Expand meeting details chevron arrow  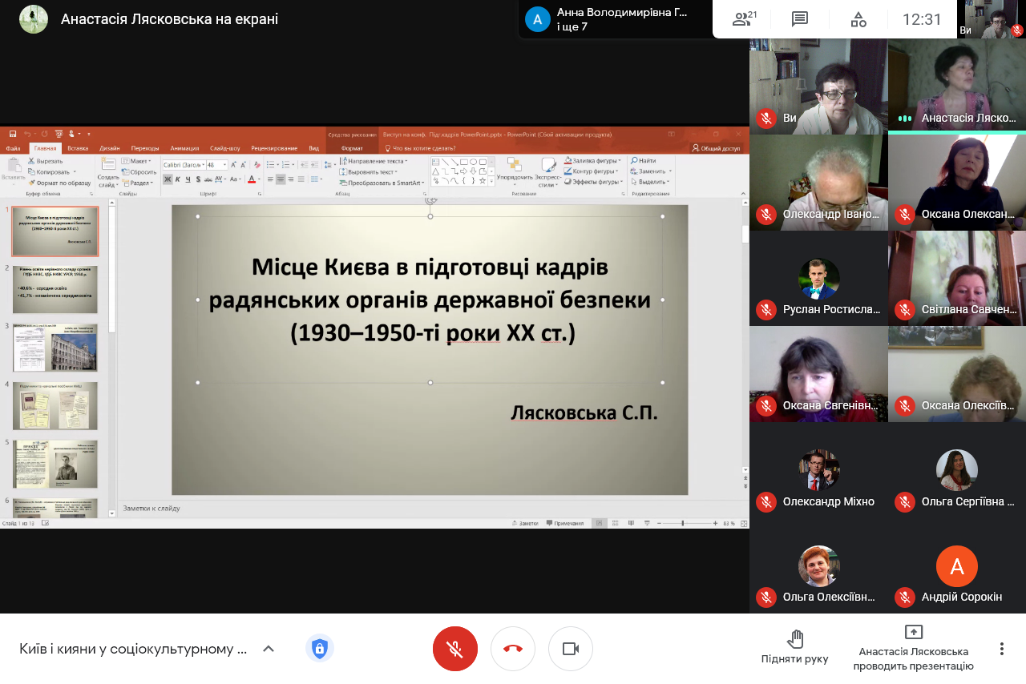pyautogui.click(x=269, y=649)
